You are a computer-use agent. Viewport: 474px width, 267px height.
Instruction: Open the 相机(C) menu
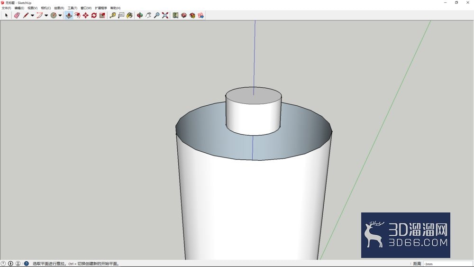pos(46,8)
